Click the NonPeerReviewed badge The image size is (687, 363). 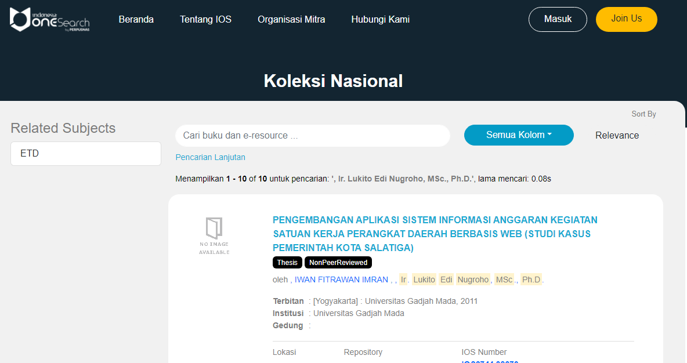[x=338, y=263]
